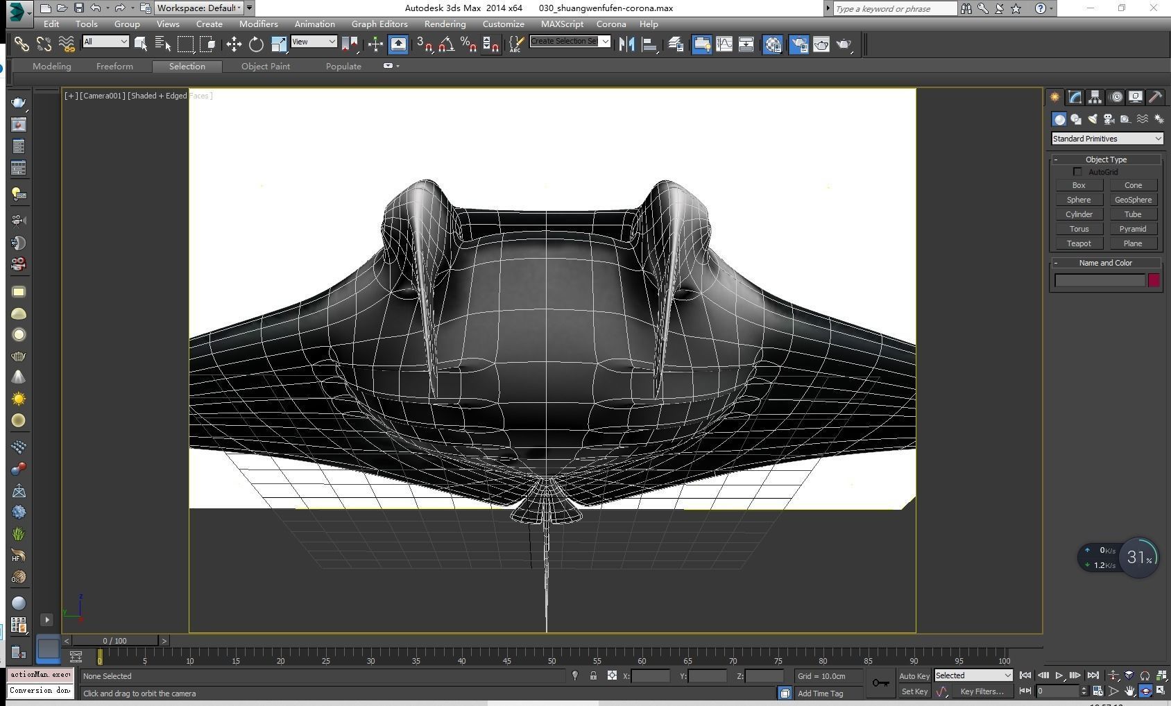The width and height of the screenshot is (1171, 706).
Task: Open the Material Editor icon
Action: pos(773,44)
